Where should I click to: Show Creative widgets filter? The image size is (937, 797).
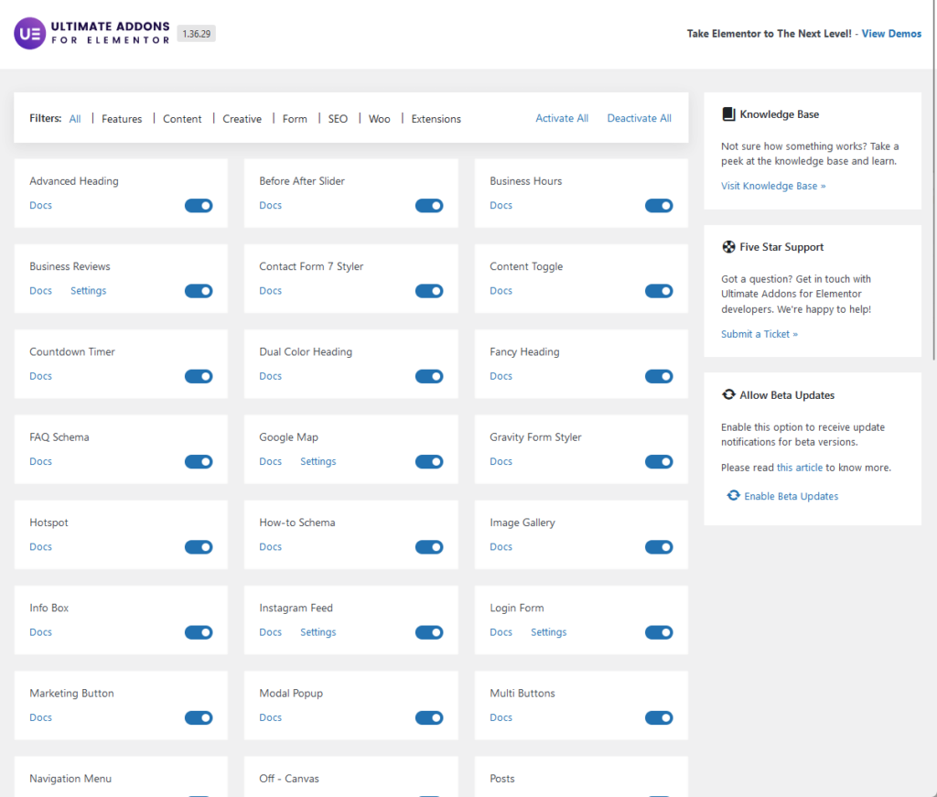(242, 119)
